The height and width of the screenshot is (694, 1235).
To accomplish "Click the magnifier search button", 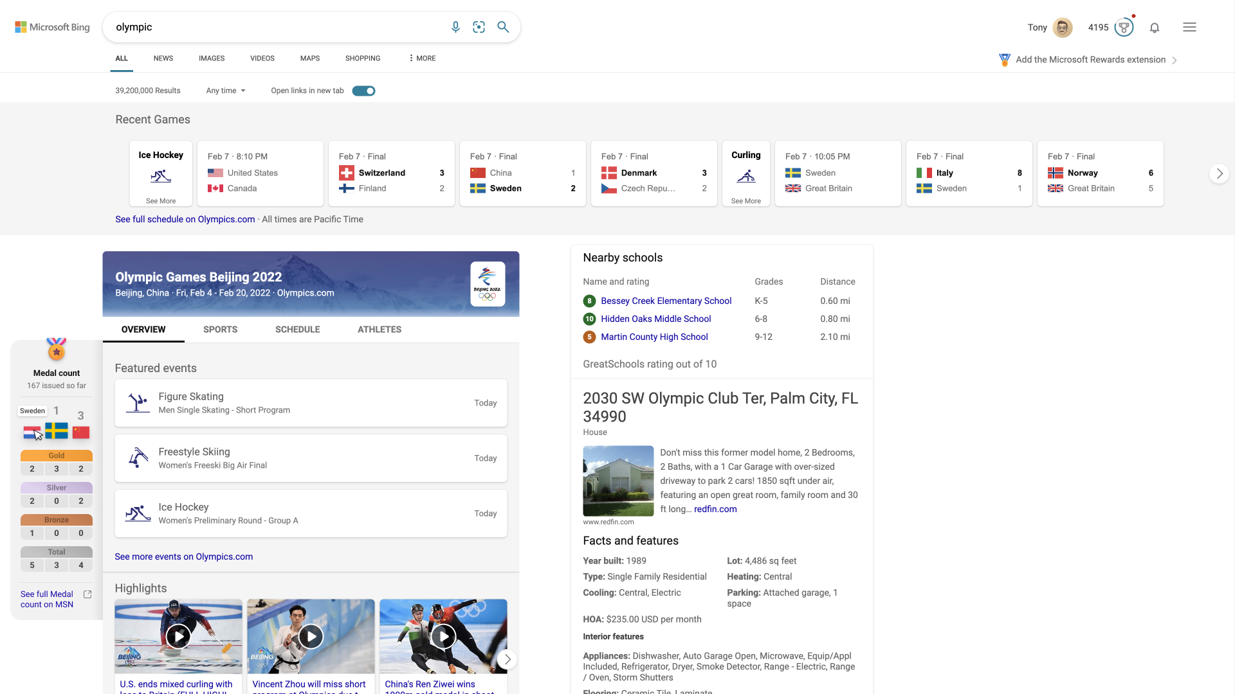I will click(x=503, y=27).
